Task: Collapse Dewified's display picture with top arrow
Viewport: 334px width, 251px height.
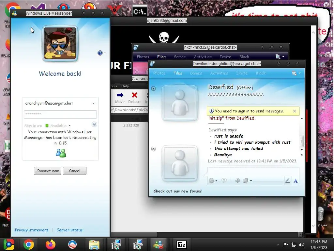Action: (x=153, y=88)
